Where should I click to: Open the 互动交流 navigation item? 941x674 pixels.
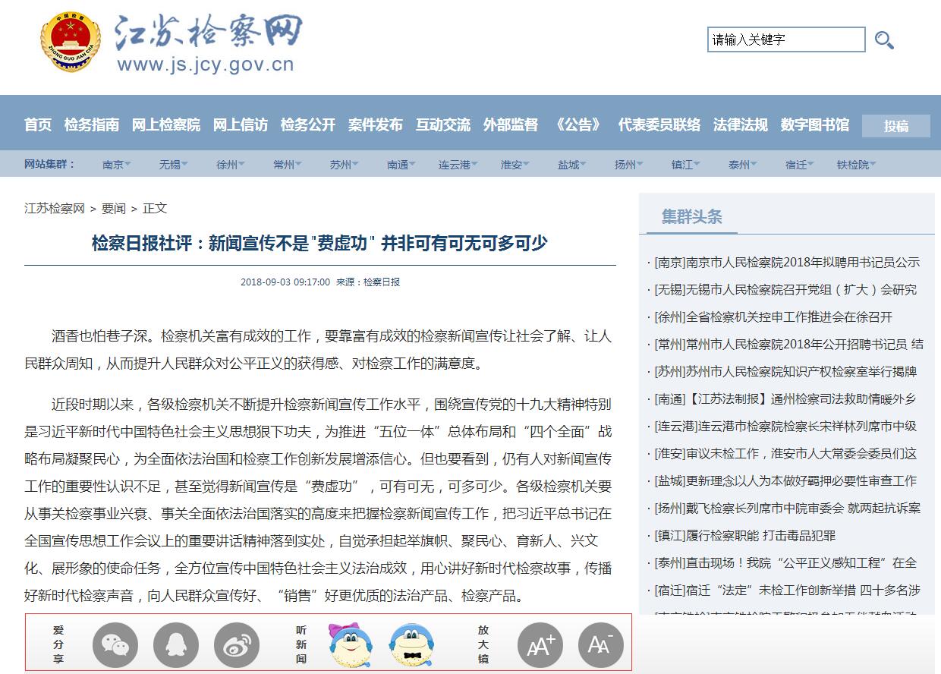tap(443, 124)
